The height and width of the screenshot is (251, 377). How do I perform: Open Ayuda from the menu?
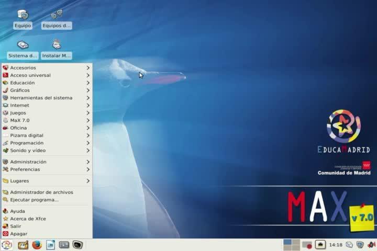coord(47,211)
